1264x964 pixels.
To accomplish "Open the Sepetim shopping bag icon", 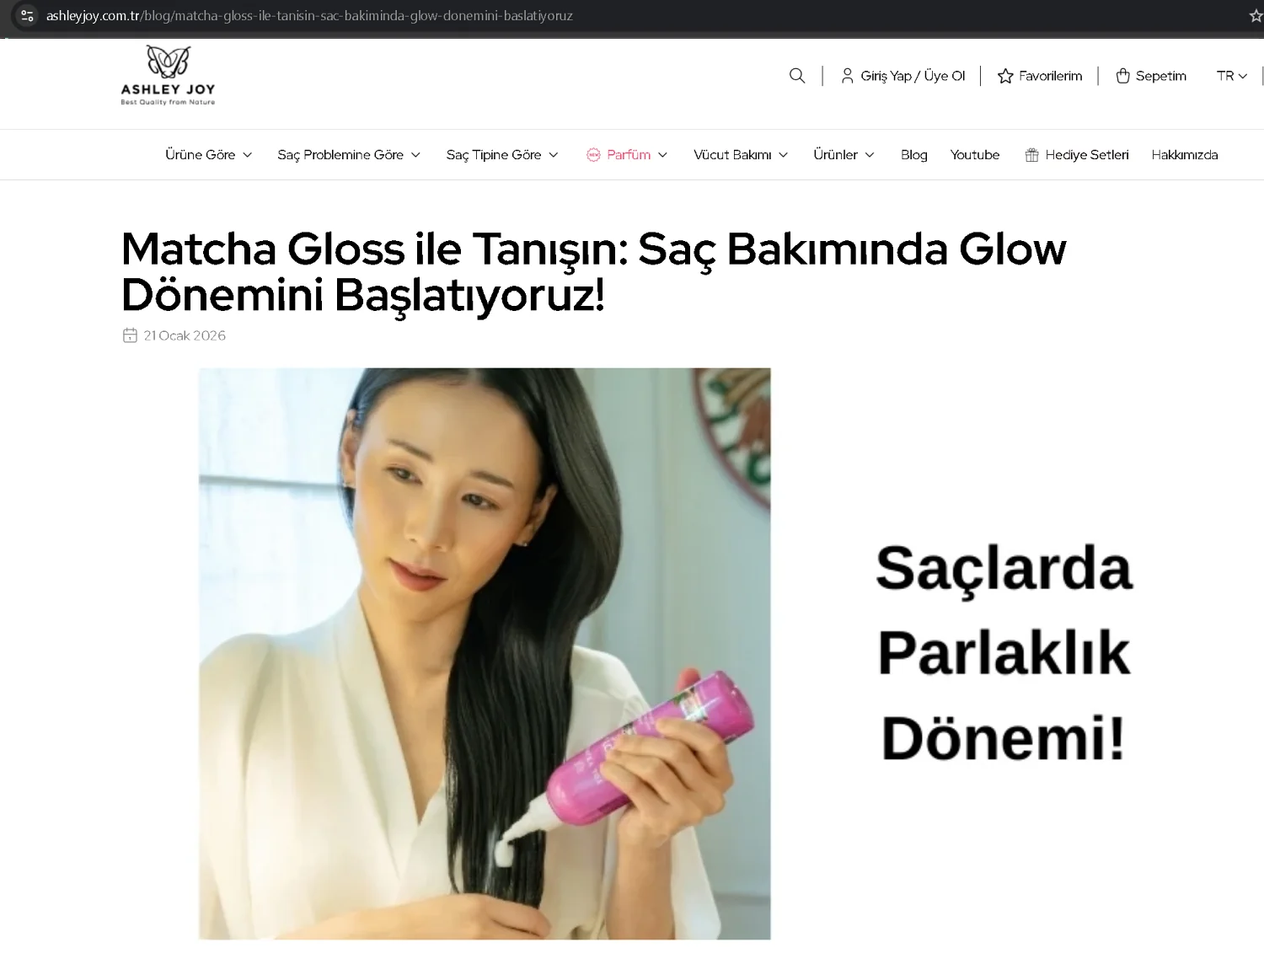I will pyautogui.click(x=1122, y=76).
